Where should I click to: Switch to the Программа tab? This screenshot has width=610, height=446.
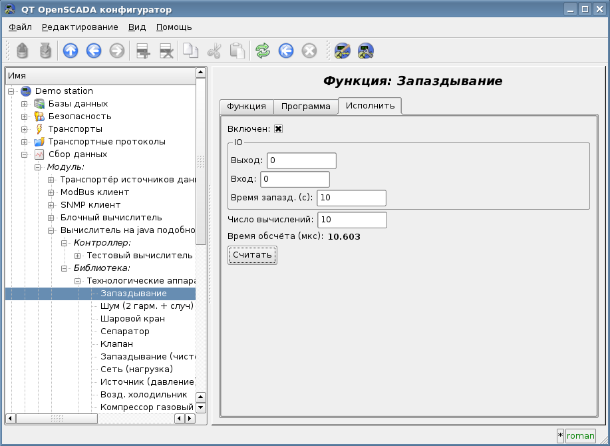[x=306, y=107]
